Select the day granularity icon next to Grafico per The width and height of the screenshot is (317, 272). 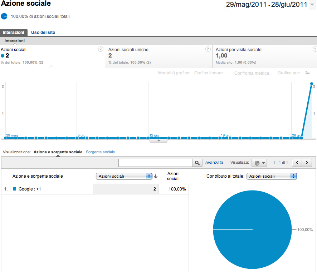pos(307,73)
